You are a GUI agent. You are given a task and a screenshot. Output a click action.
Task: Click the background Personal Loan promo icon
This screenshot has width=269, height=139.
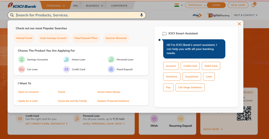[77, 119]
